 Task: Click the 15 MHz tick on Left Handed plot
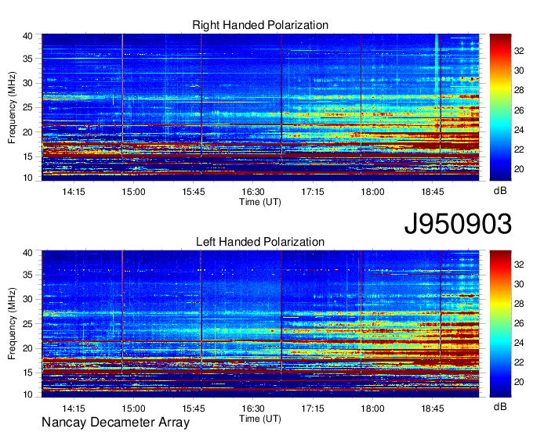27,373
